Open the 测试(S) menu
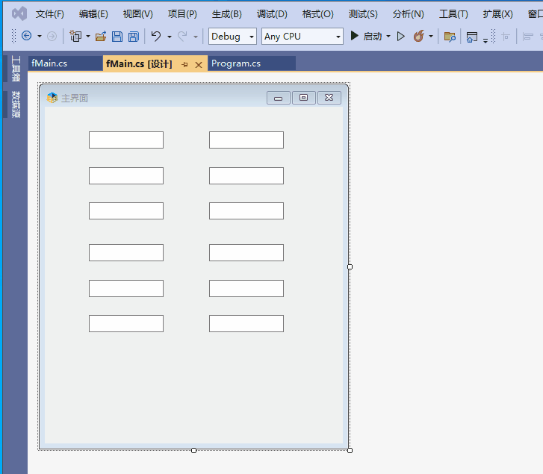This screenshot has height=474, width=543. coord(363,14)
